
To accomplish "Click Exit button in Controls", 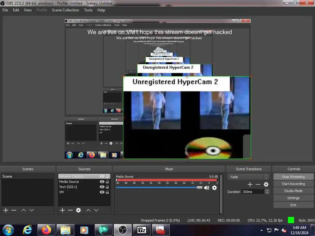I will 293,205.
